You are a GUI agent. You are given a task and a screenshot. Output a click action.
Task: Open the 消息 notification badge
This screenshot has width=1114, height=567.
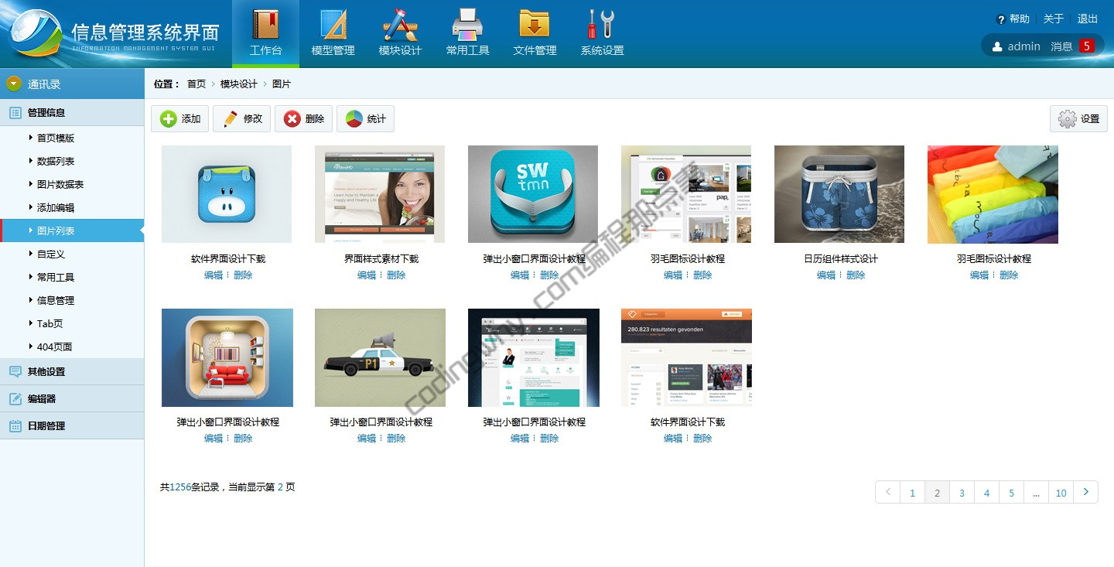point(1086,46)
